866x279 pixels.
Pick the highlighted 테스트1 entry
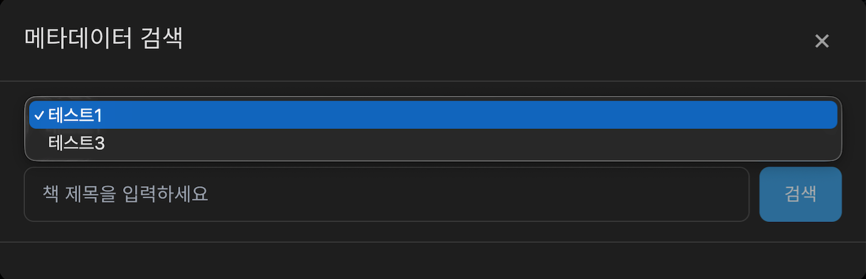coord(433,115)
